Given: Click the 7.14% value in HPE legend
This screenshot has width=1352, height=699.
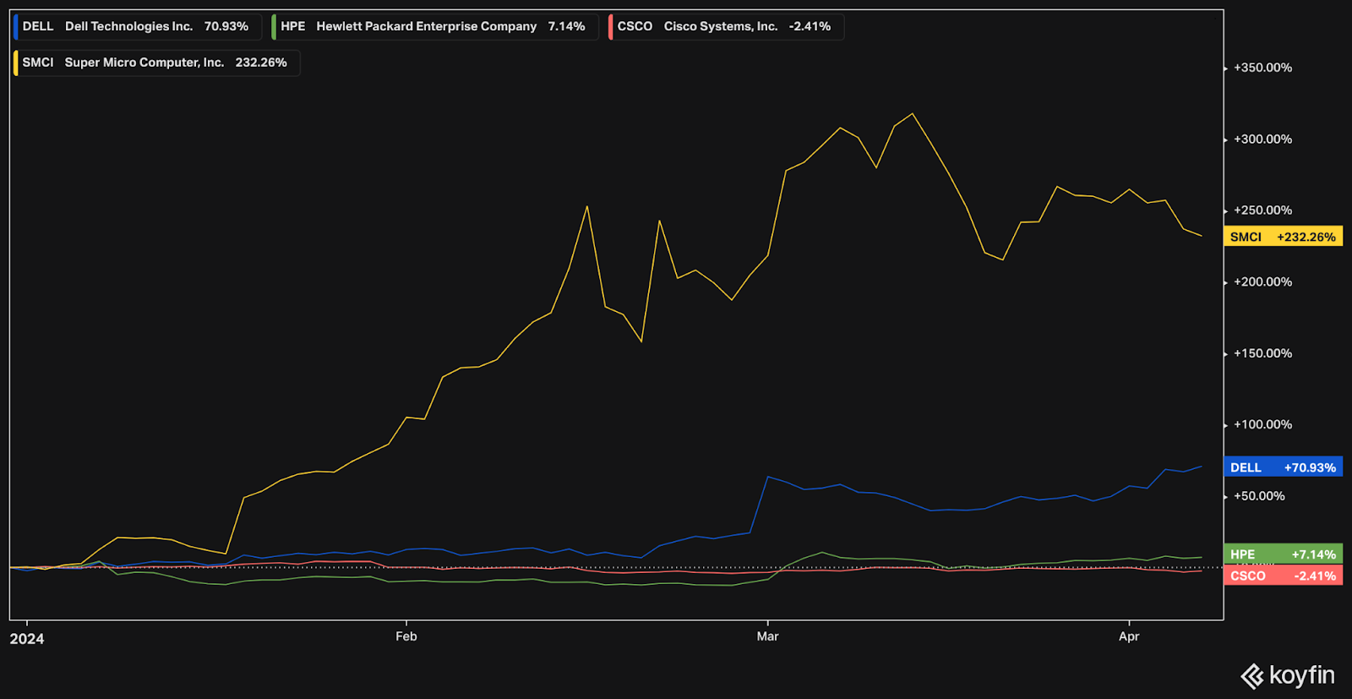Looking at the screenshot, I should click(566, 26).
